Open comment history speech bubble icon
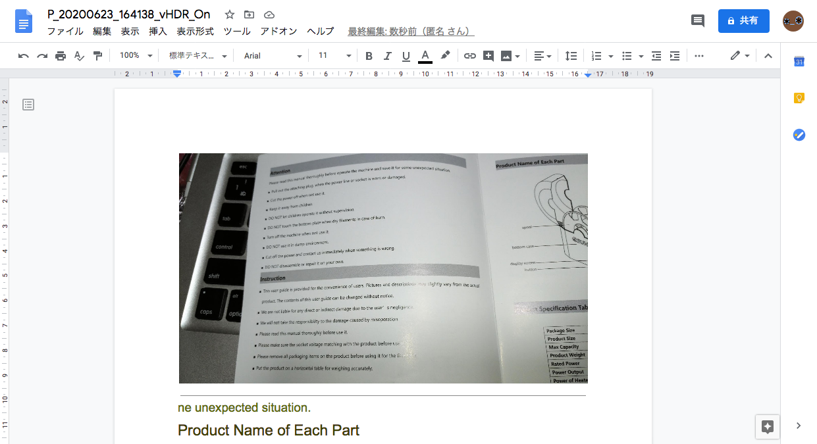 [698, 21]
